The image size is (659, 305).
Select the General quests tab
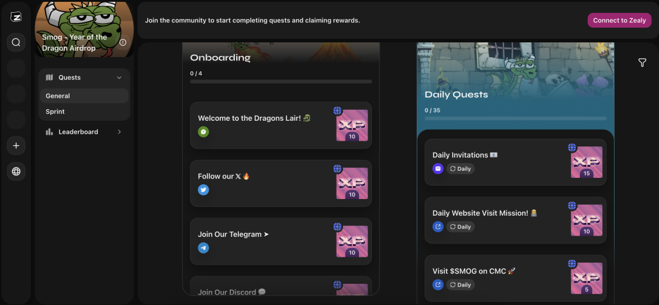point(84,96)
